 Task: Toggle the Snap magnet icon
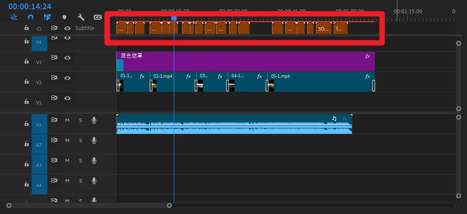coord(31,18)
